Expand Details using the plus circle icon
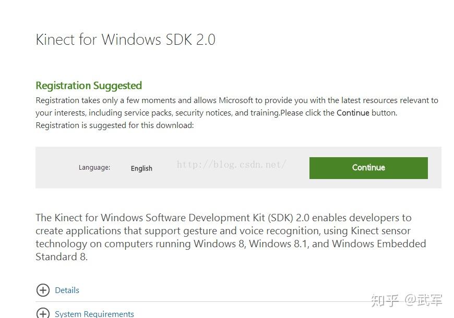 tap(43, 290)
